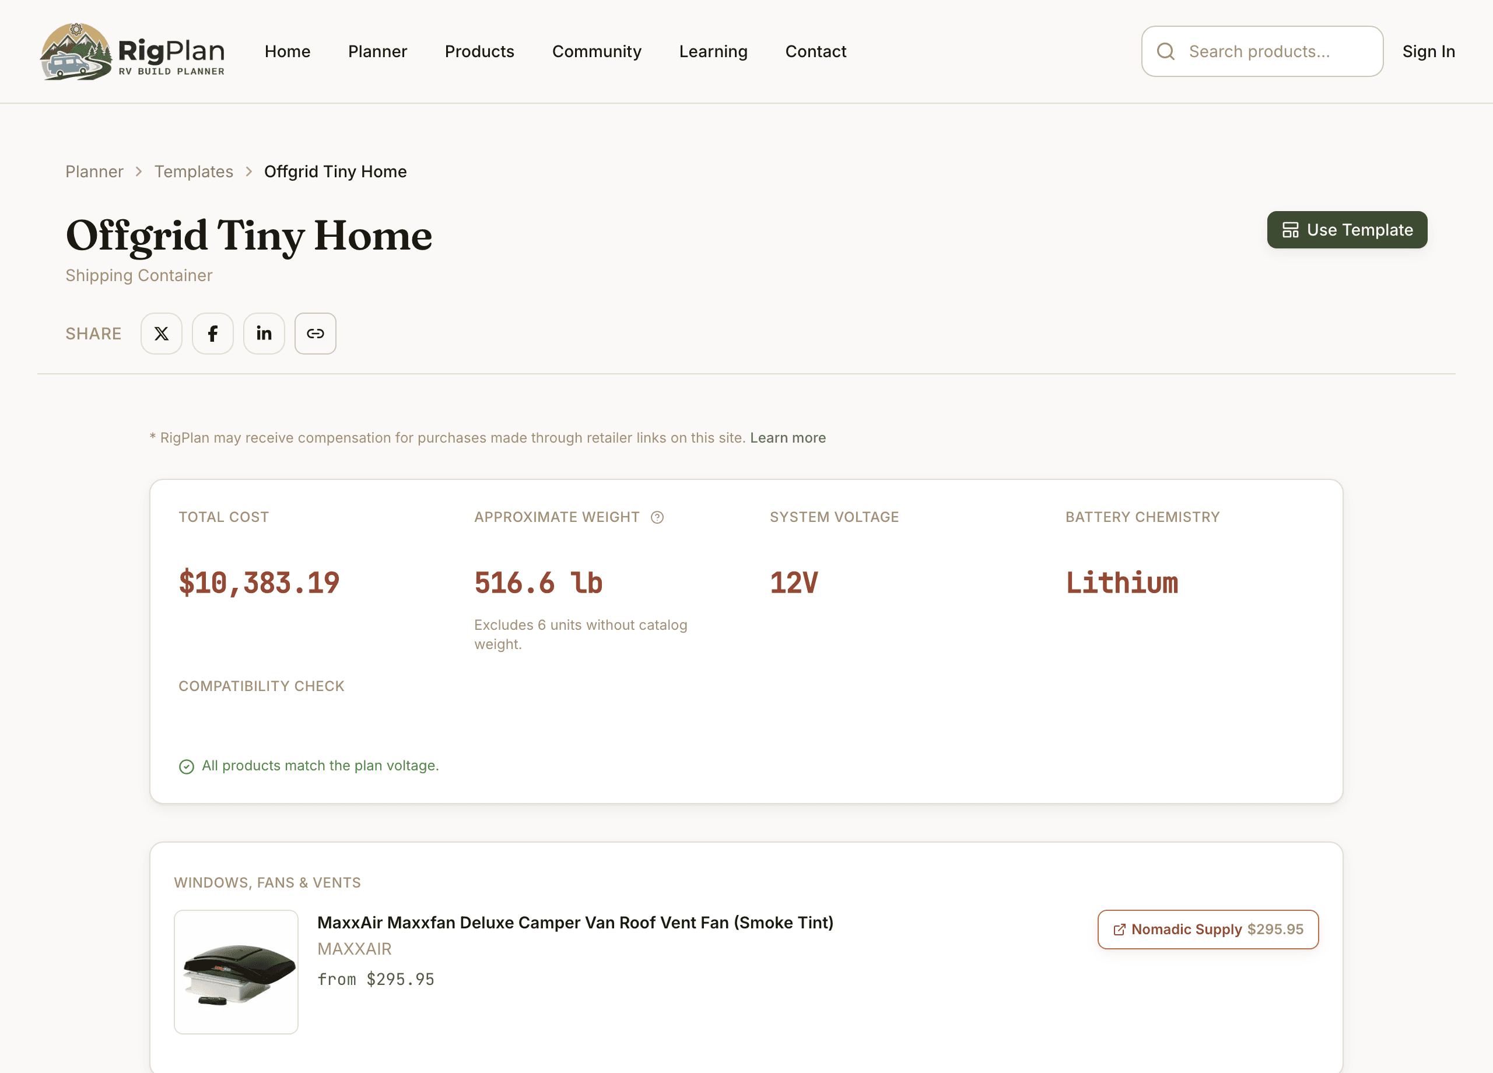The width and height of the screenshot is (1493, 1073).
Task: Go to the Contact page
Action: pos(816,51)
